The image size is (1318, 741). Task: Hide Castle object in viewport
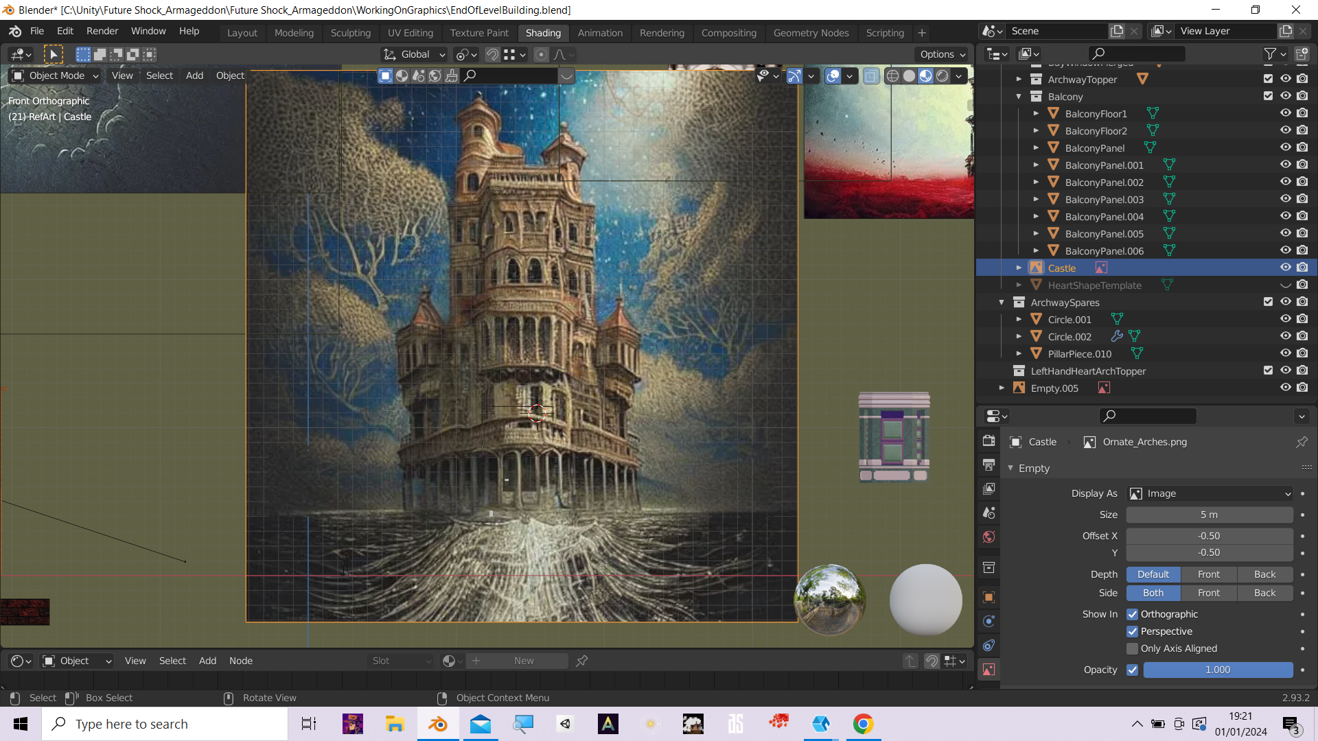coord(1285,268)
